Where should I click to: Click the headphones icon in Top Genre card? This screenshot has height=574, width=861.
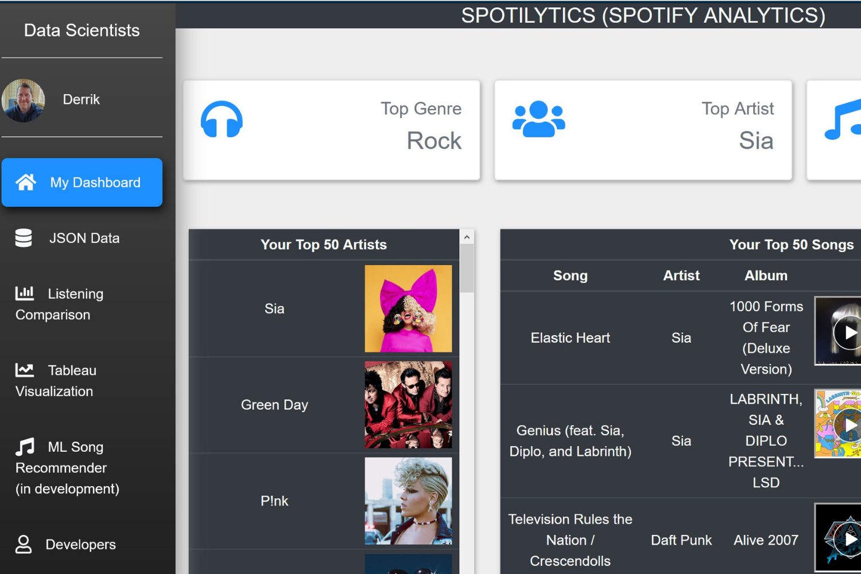coord(222,119)
